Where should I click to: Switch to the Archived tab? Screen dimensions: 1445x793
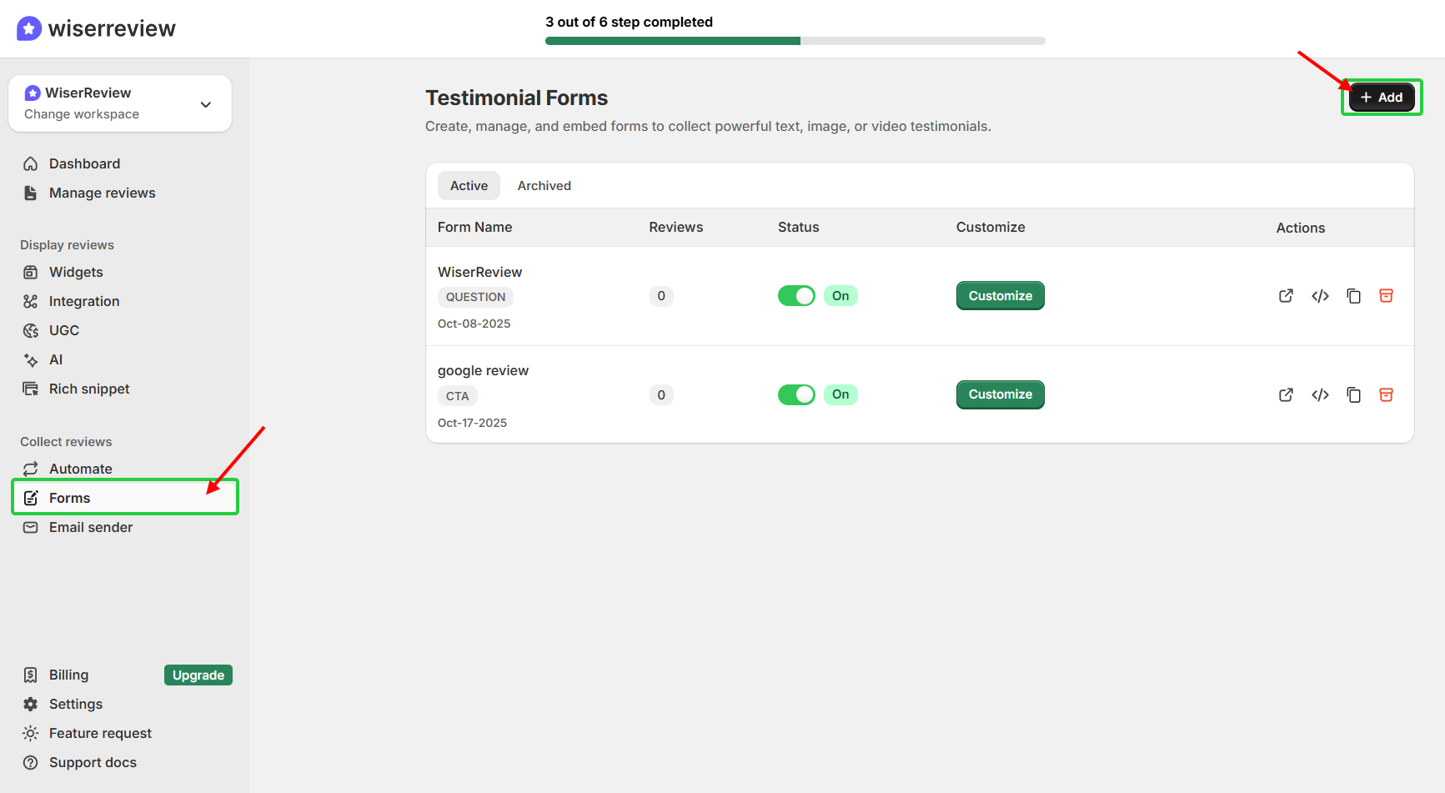click(544, 186)
